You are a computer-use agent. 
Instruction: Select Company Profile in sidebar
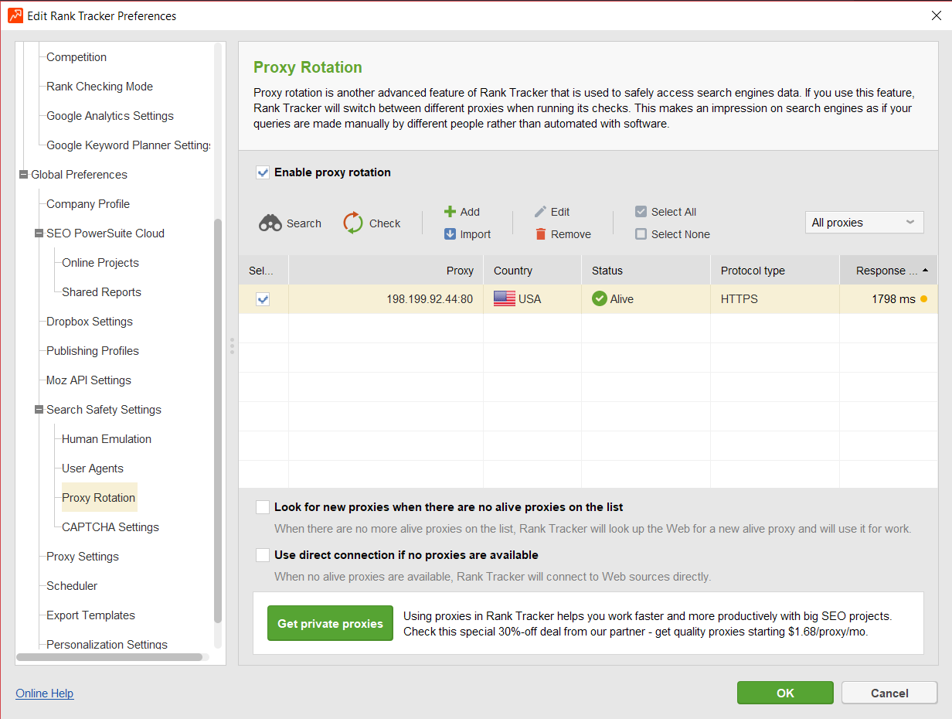pos(88,204)
